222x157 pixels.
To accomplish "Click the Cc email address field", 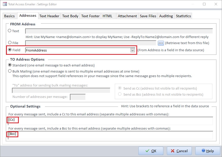I will (x=110, y=121).
